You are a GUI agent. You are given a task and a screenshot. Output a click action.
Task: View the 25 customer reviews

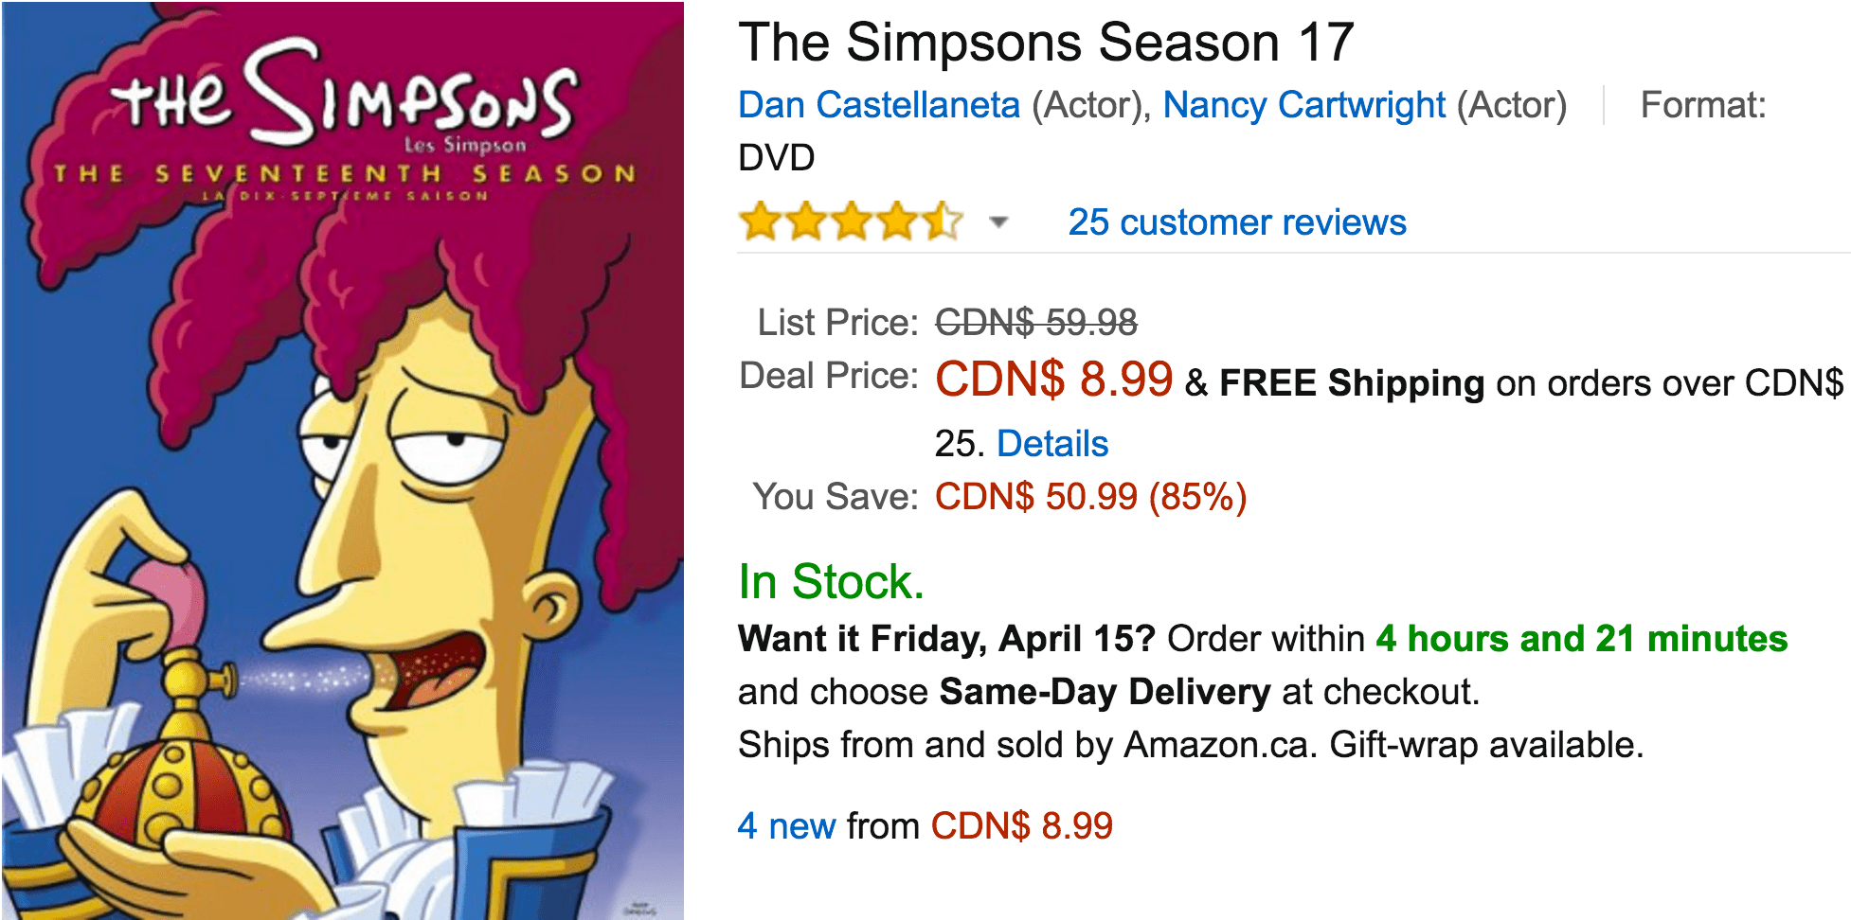tap(1237, 222)
